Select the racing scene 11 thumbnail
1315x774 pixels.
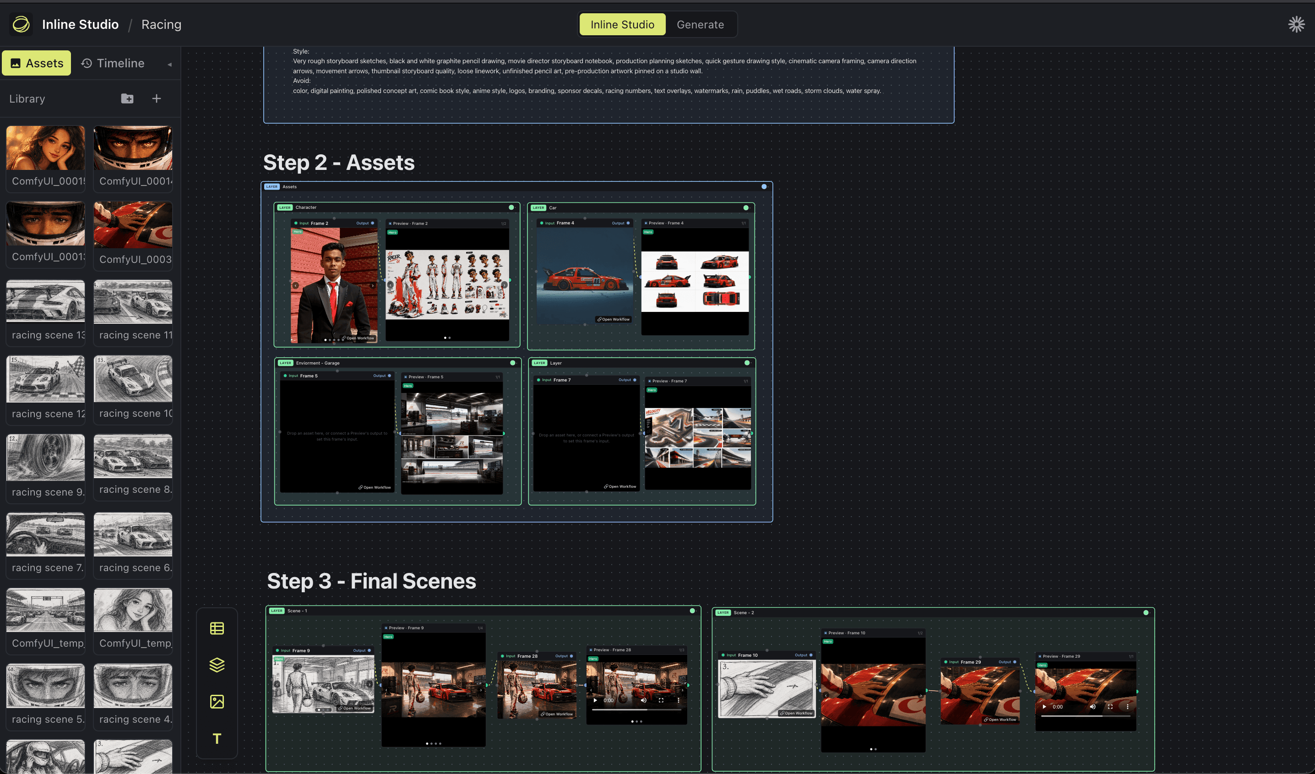[x=133, y=301]
